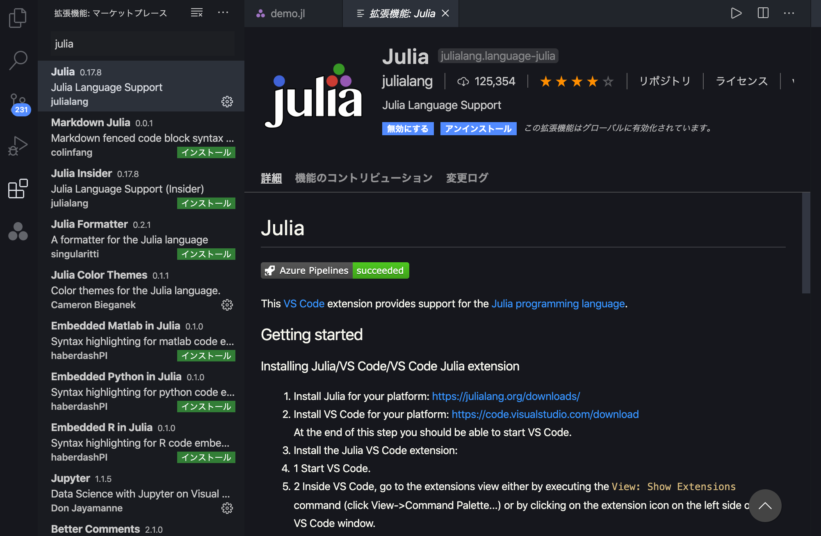Image resolution: width=821 pixels, height=536 pixels.
Task: Open editor more actions ellipsis
Action: [x=789, y=13]
